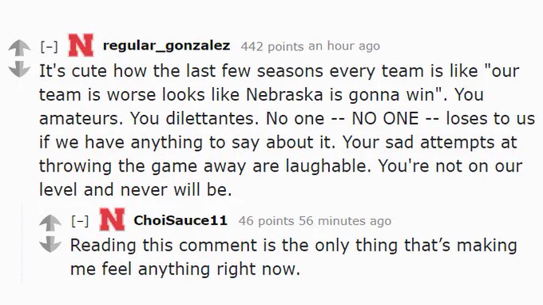Viewport: 543px width, 305px height.
Task: Click the word 'Nebraska' in the comment
Action: pos(284,94)
